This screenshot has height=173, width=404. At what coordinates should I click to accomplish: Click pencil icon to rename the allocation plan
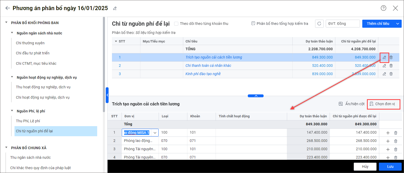[115, 9]
